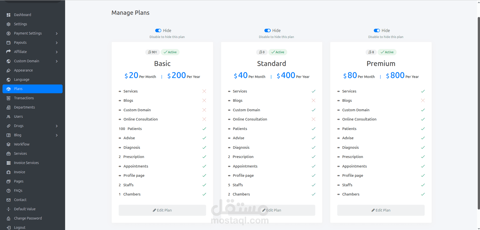Toggle the Hide switch for Basic plan
This screenshot has width=480, height=230.
[x=158, y=30]
